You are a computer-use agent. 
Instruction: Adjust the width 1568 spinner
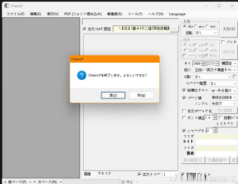click(203, 64)
